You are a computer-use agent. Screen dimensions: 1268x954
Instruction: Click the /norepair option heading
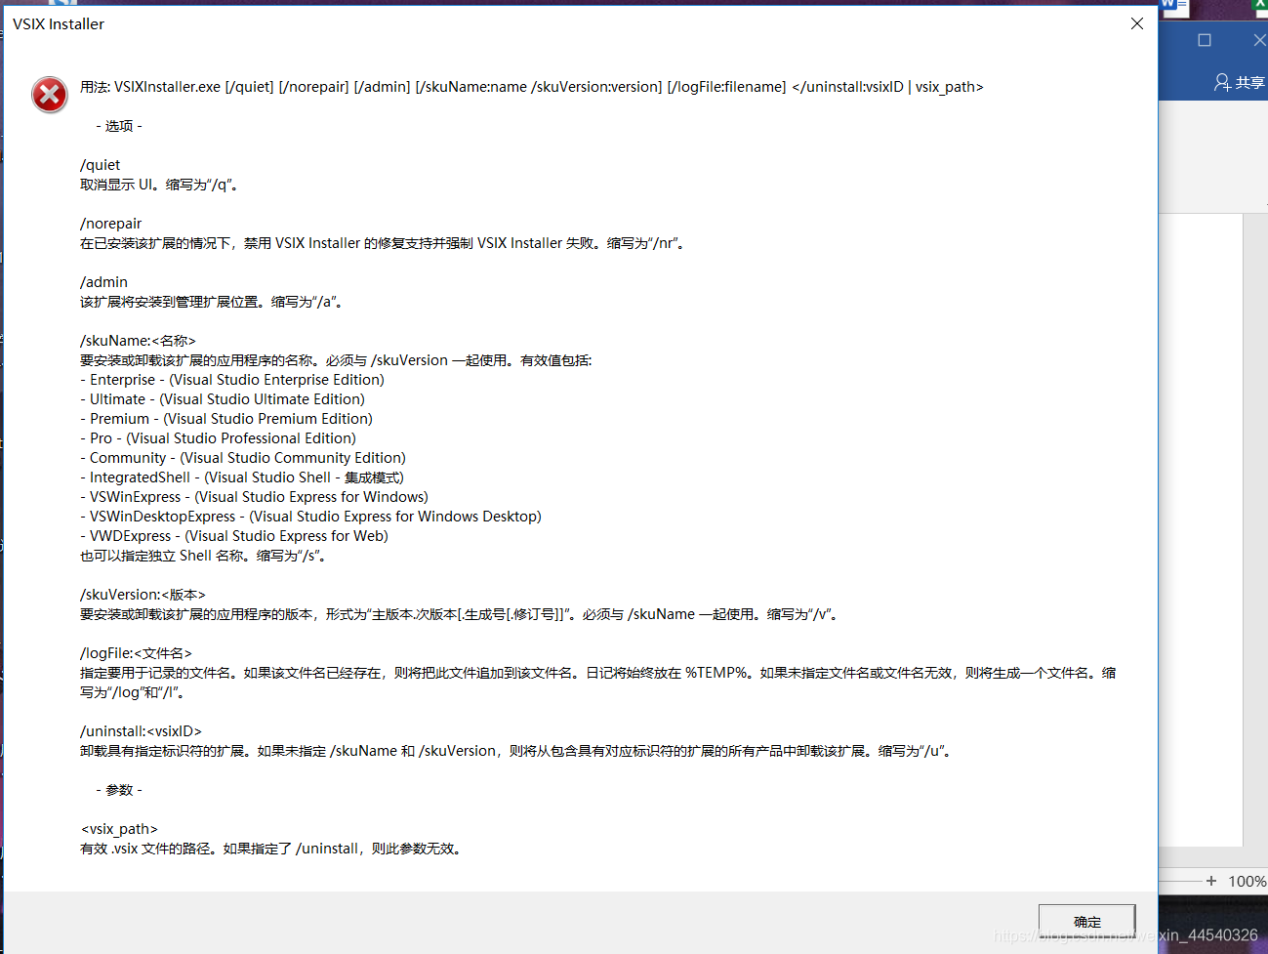pos(111,224)
